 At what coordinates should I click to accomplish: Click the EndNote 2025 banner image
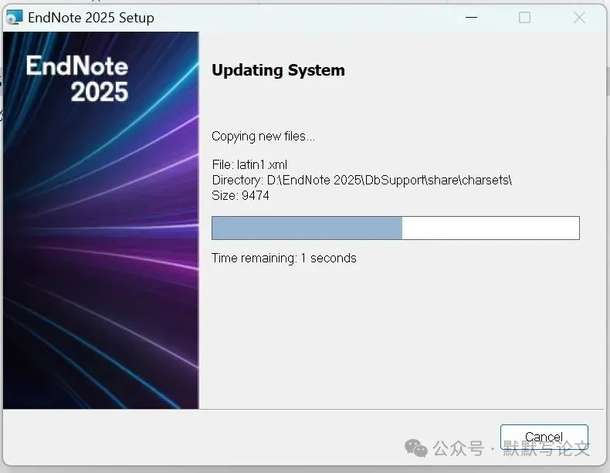coord(101,220)
